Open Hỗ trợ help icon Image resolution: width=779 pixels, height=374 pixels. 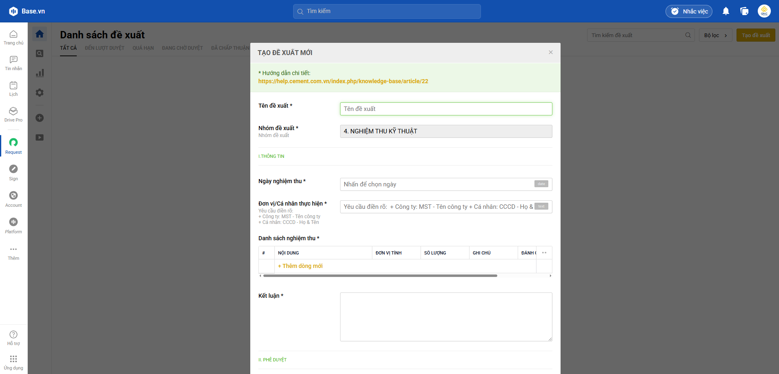13,338
